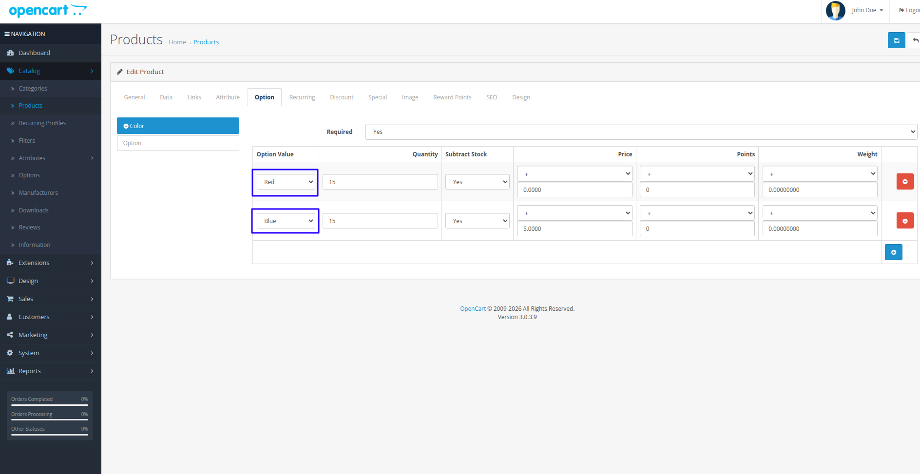Switch to the Links tab
The image size is (920, 474).
pos(194,97)
